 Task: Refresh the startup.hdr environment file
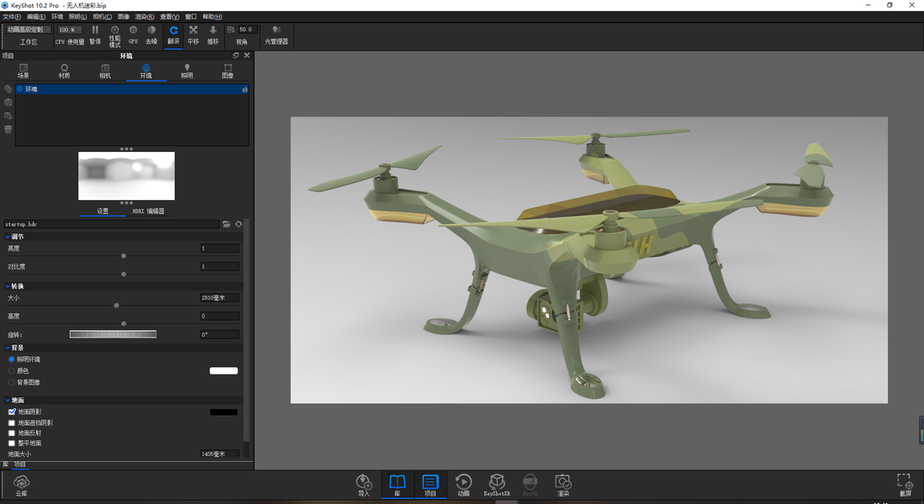click(239, 224)
